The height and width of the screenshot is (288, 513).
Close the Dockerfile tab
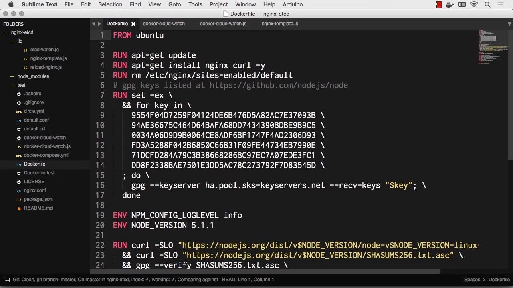(x=133, y=24)
